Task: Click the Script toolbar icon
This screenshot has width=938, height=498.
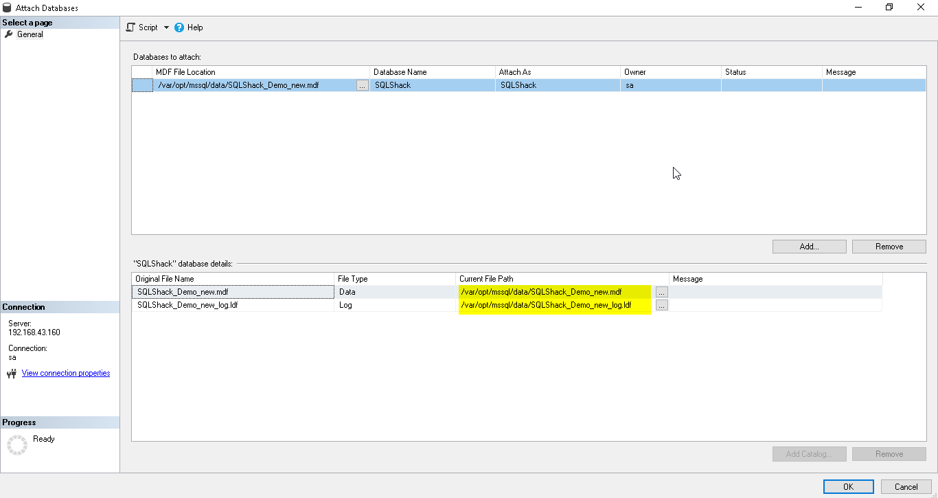Action: click(x=130, y=27)
